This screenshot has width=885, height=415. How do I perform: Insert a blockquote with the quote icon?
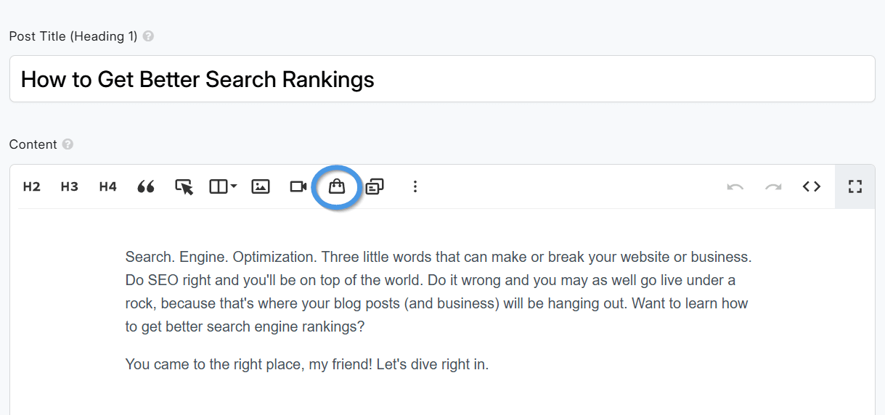point(146,186)
